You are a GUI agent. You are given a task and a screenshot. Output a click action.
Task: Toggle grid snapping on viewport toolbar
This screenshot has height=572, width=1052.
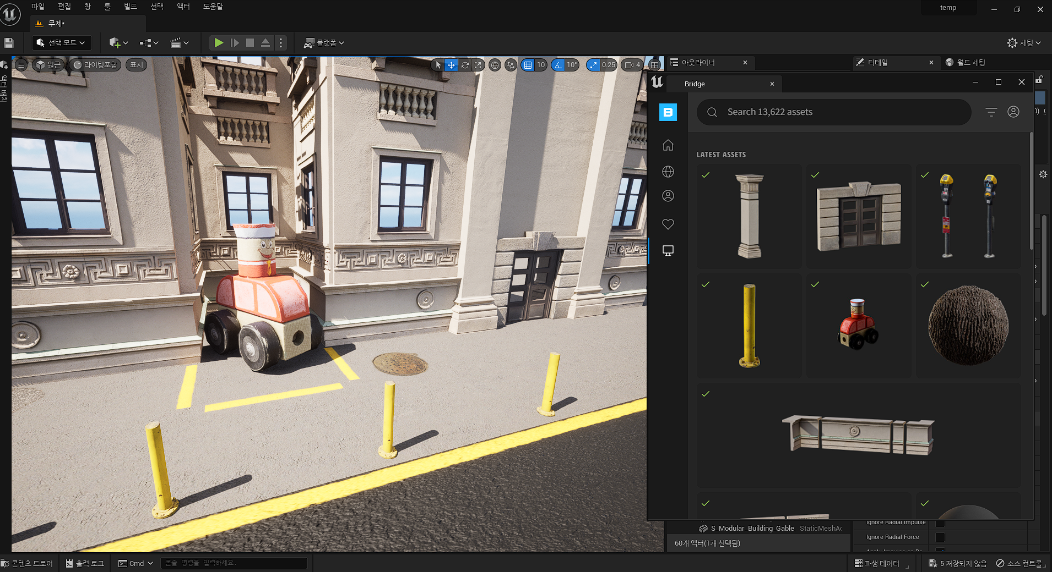pos(528,65)
